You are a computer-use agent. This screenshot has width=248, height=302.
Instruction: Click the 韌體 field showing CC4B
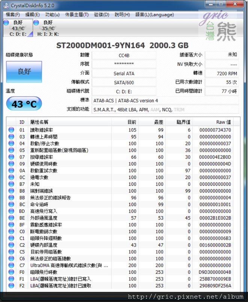click(124, 56)
